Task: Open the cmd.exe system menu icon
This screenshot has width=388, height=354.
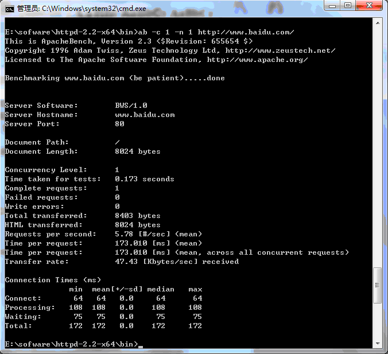Action: [9, 7]
